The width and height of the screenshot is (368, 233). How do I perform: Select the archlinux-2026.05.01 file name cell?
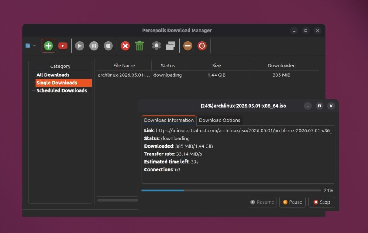click(124, 75)
